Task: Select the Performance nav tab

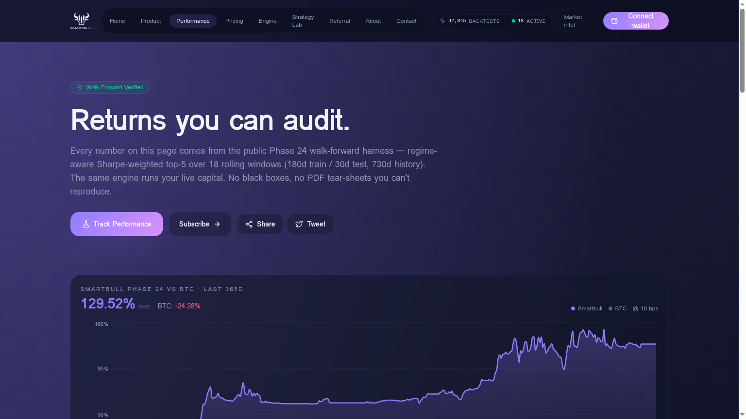Action: (x=193, y=21)
